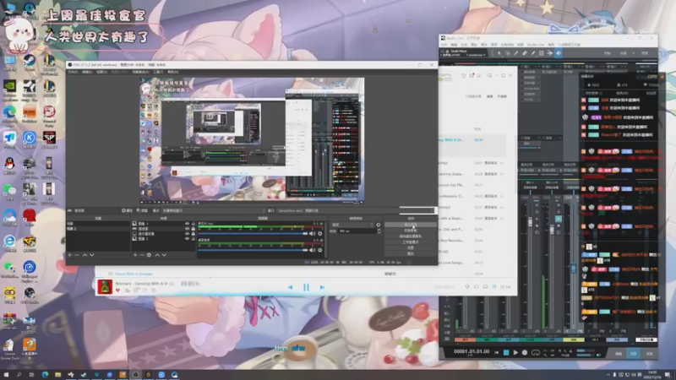676x380 pixels.
Task: Toggle lock on 显示器采集 source
Action: click(193, 234)
